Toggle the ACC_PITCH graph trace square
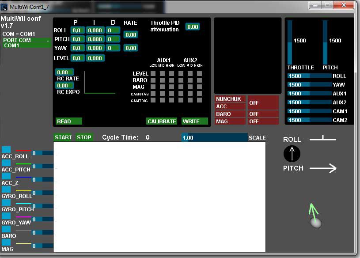The height and width of the screenshot is (258, 360). pyautogui.click(x=6, y=163)
